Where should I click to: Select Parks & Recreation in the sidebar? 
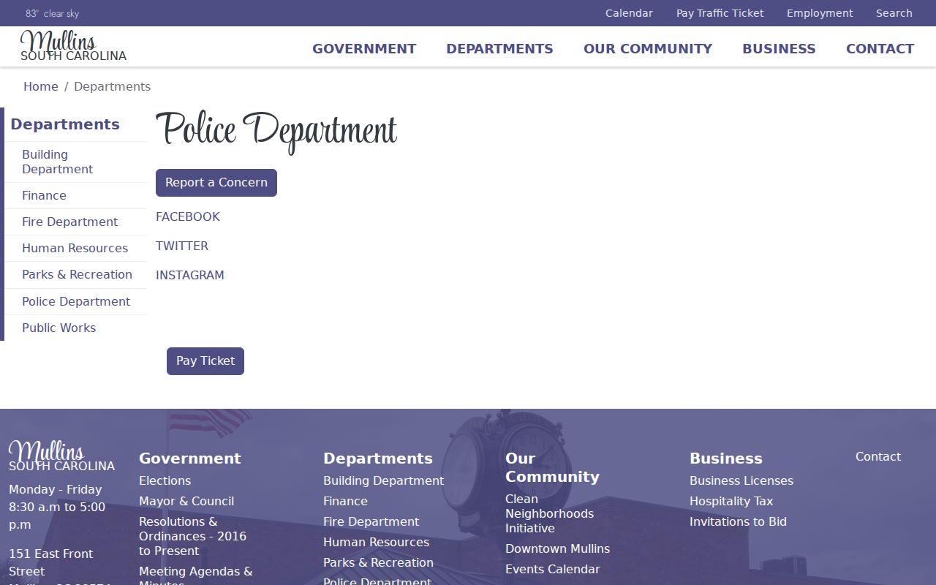[x=77, y=274]
